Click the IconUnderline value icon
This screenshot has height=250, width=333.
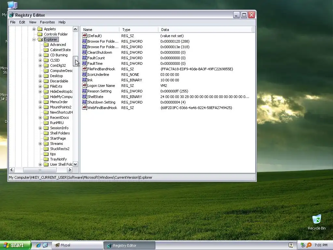pos(85,75)
